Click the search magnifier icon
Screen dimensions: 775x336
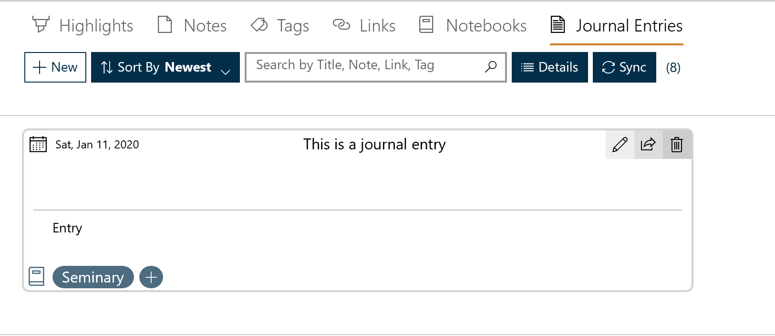coord(491,67)
